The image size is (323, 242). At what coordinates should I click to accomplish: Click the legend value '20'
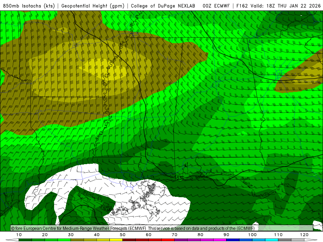[45, 235]
